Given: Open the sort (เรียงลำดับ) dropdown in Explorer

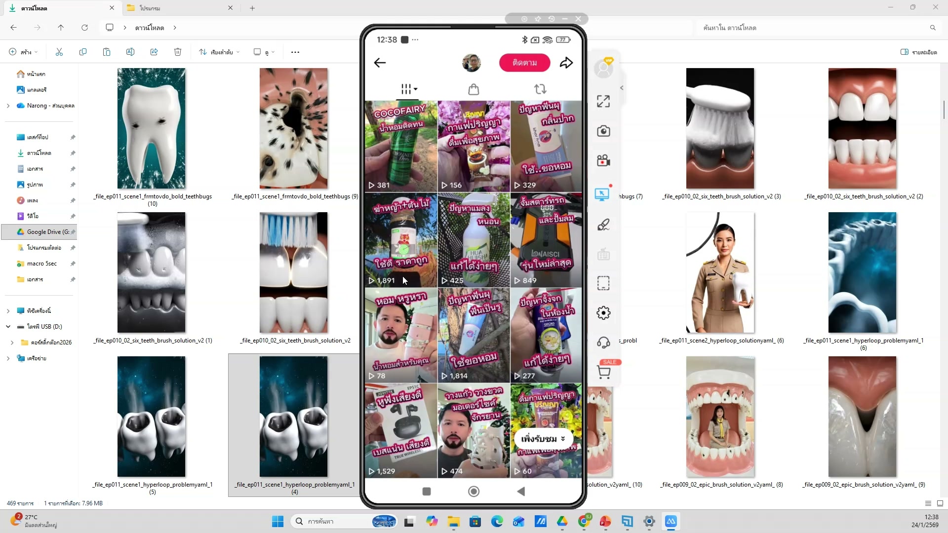Looking at the screenshot, I should click(x=219, y=52).
